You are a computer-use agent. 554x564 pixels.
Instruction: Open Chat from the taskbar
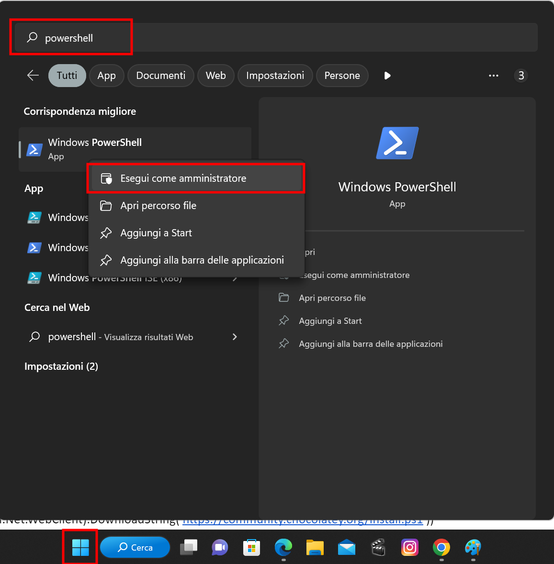pos(219,547)
